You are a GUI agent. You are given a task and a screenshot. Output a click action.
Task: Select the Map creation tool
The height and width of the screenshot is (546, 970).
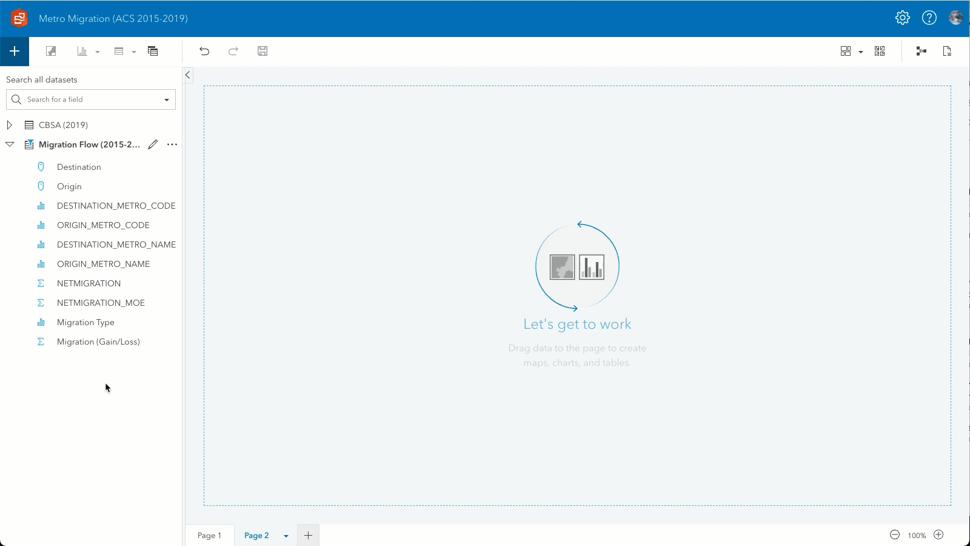[51, 51]
